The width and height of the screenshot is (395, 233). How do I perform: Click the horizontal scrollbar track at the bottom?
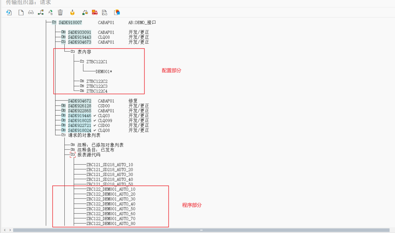click(201, 230)
